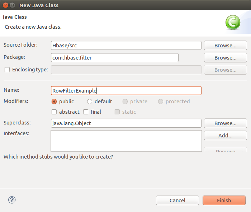Screen dimensions: 251x212
Task: Click the green Java class icon
Action: point(232,23)
